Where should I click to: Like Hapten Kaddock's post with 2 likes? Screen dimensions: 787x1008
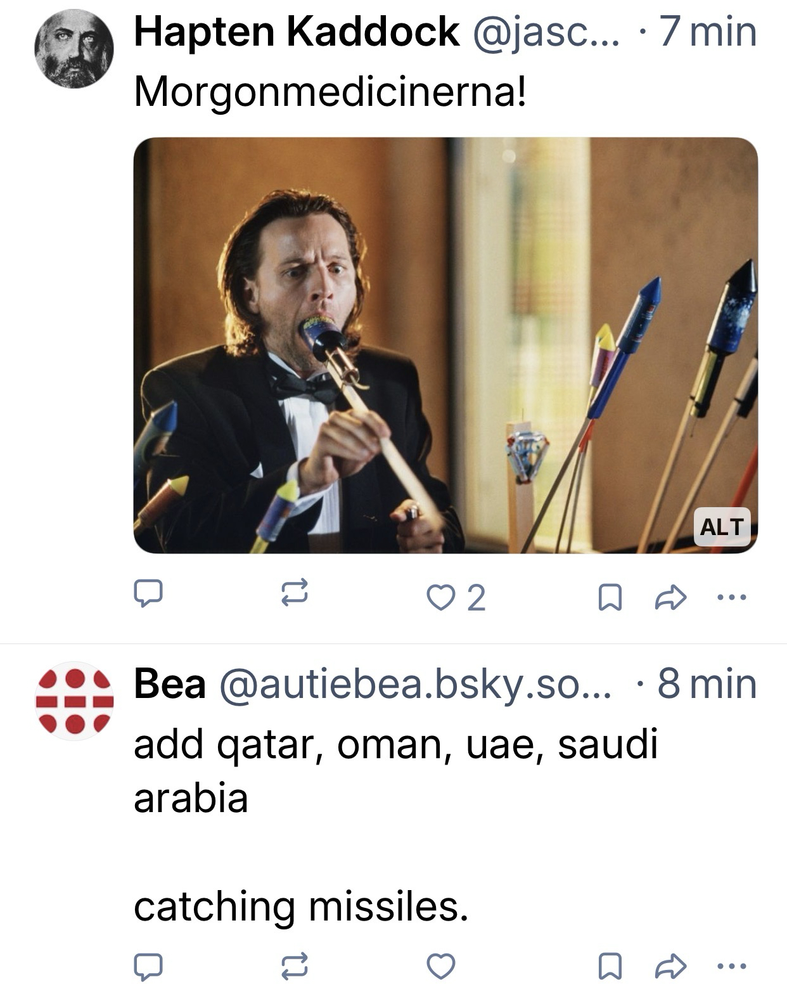(440, 597)
